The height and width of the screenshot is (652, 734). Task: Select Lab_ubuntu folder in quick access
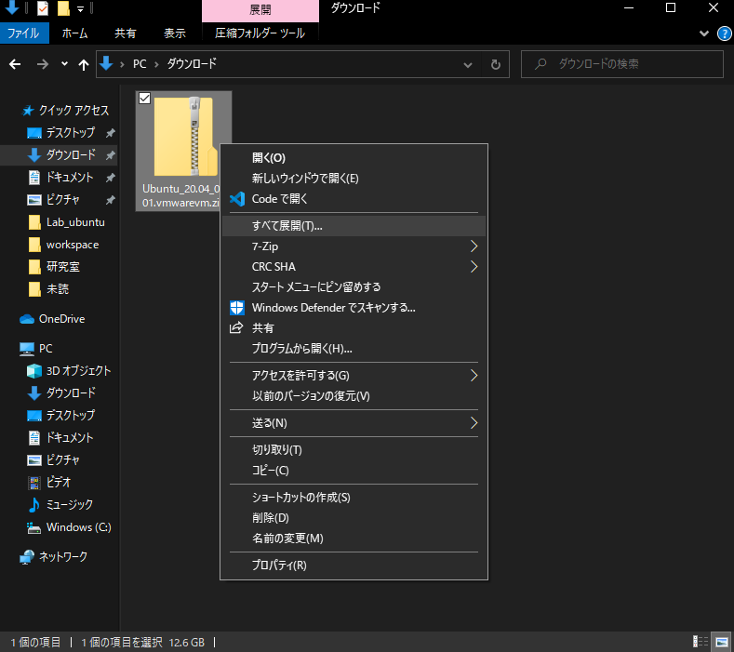tap(74, 222)
